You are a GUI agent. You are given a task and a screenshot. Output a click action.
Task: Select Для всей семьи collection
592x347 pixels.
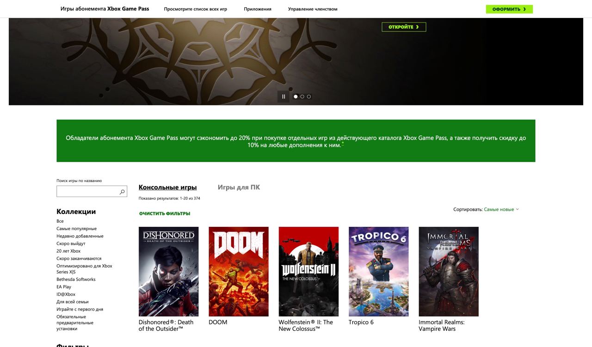tap(73, 302)
